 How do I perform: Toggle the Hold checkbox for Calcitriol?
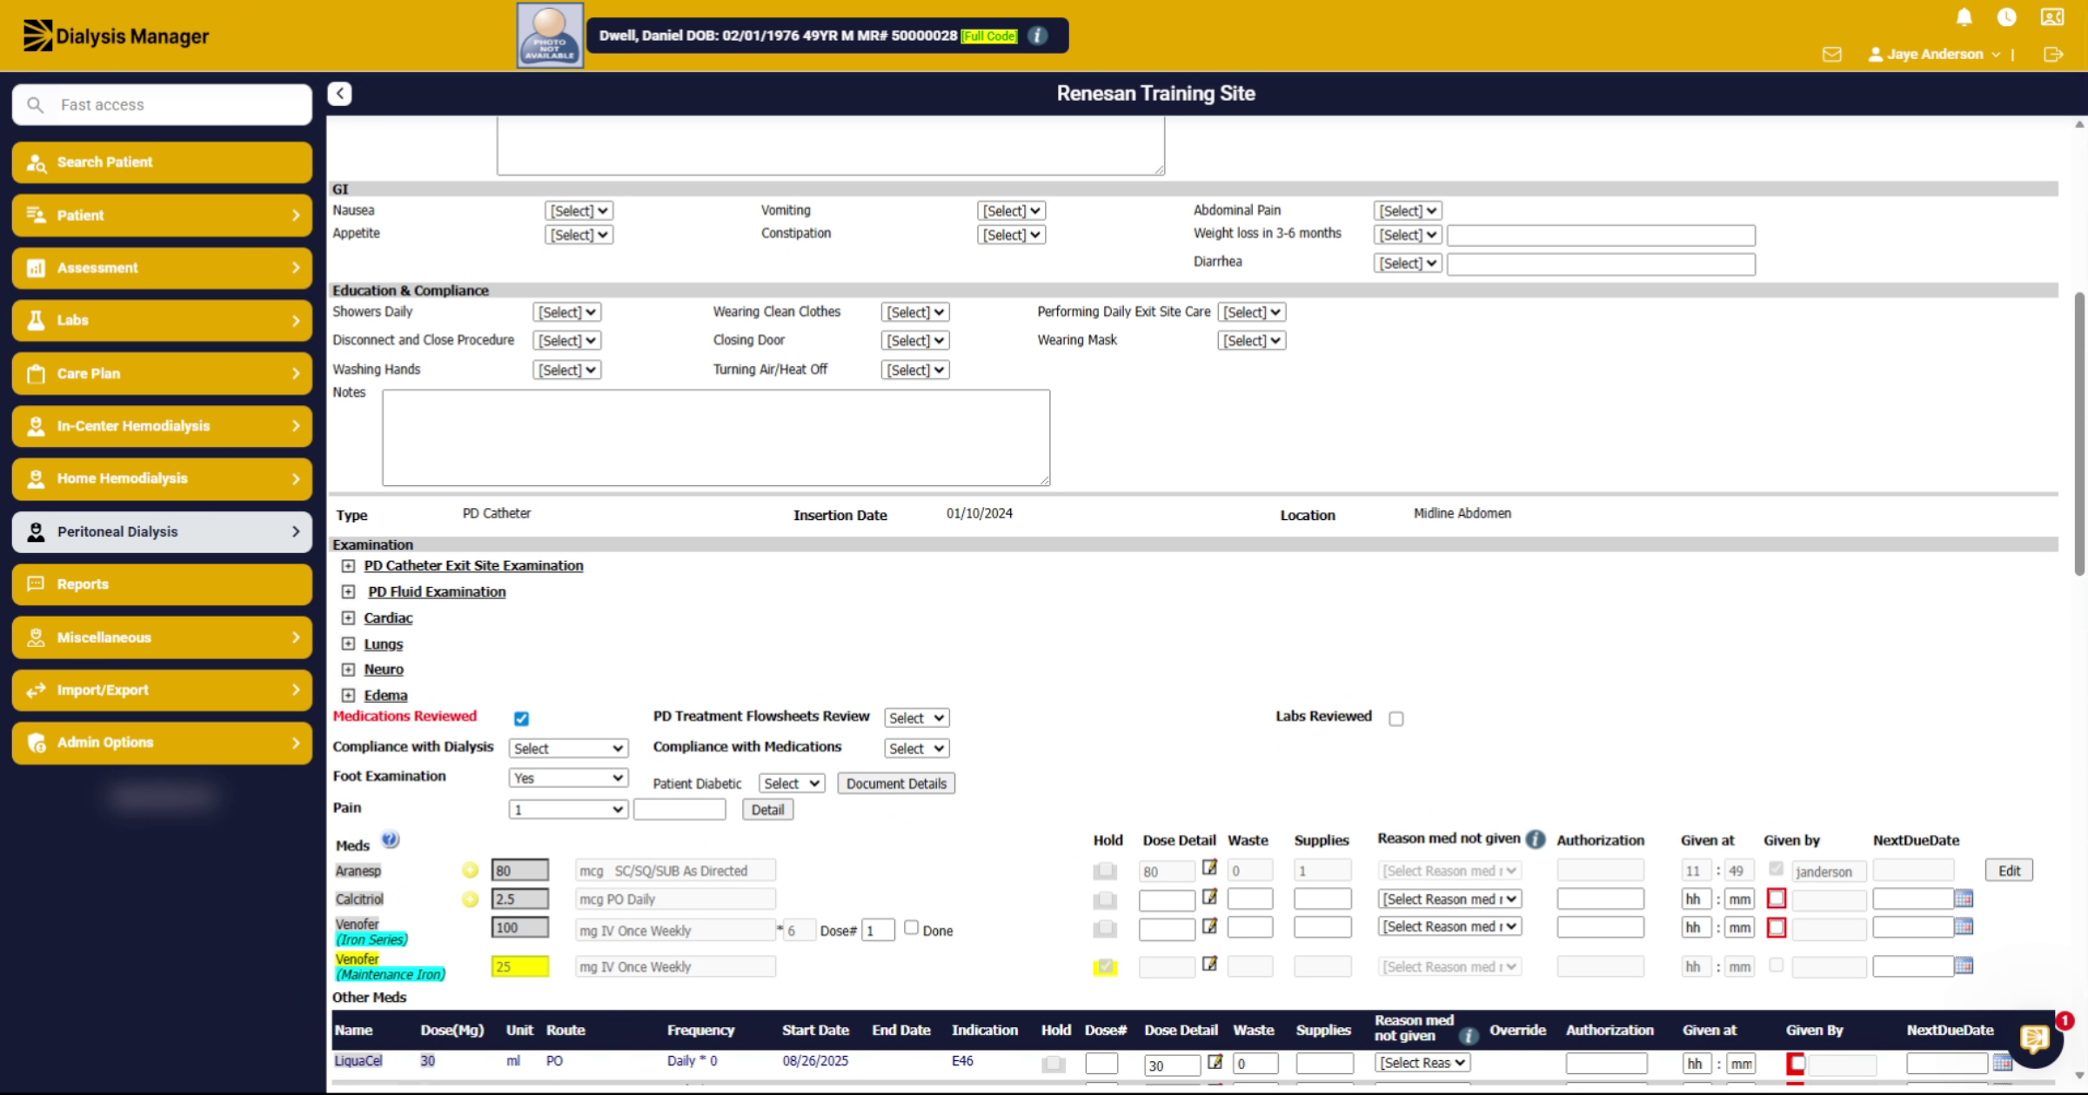pos(1105,899)
